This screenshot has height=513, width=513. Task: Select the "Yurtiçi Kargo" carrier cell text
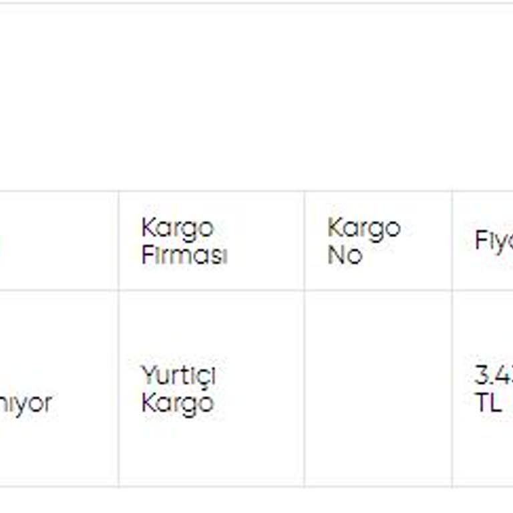(x=178, y=389)
